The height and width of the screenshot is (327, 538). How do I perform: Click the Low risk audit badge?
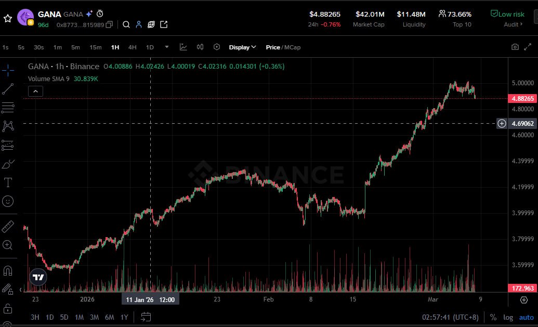click(x=507, y=14)
